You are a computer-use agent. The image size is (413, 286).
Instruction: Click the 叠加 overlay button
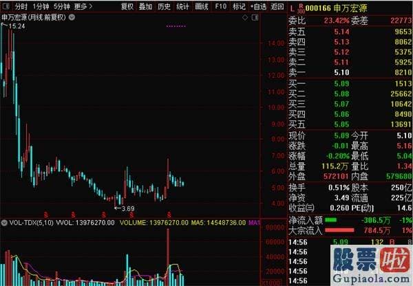coord(145,6)
